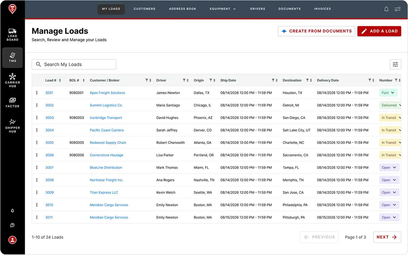
Task: Filter the Delivery Date column
Action: (370, 80)
